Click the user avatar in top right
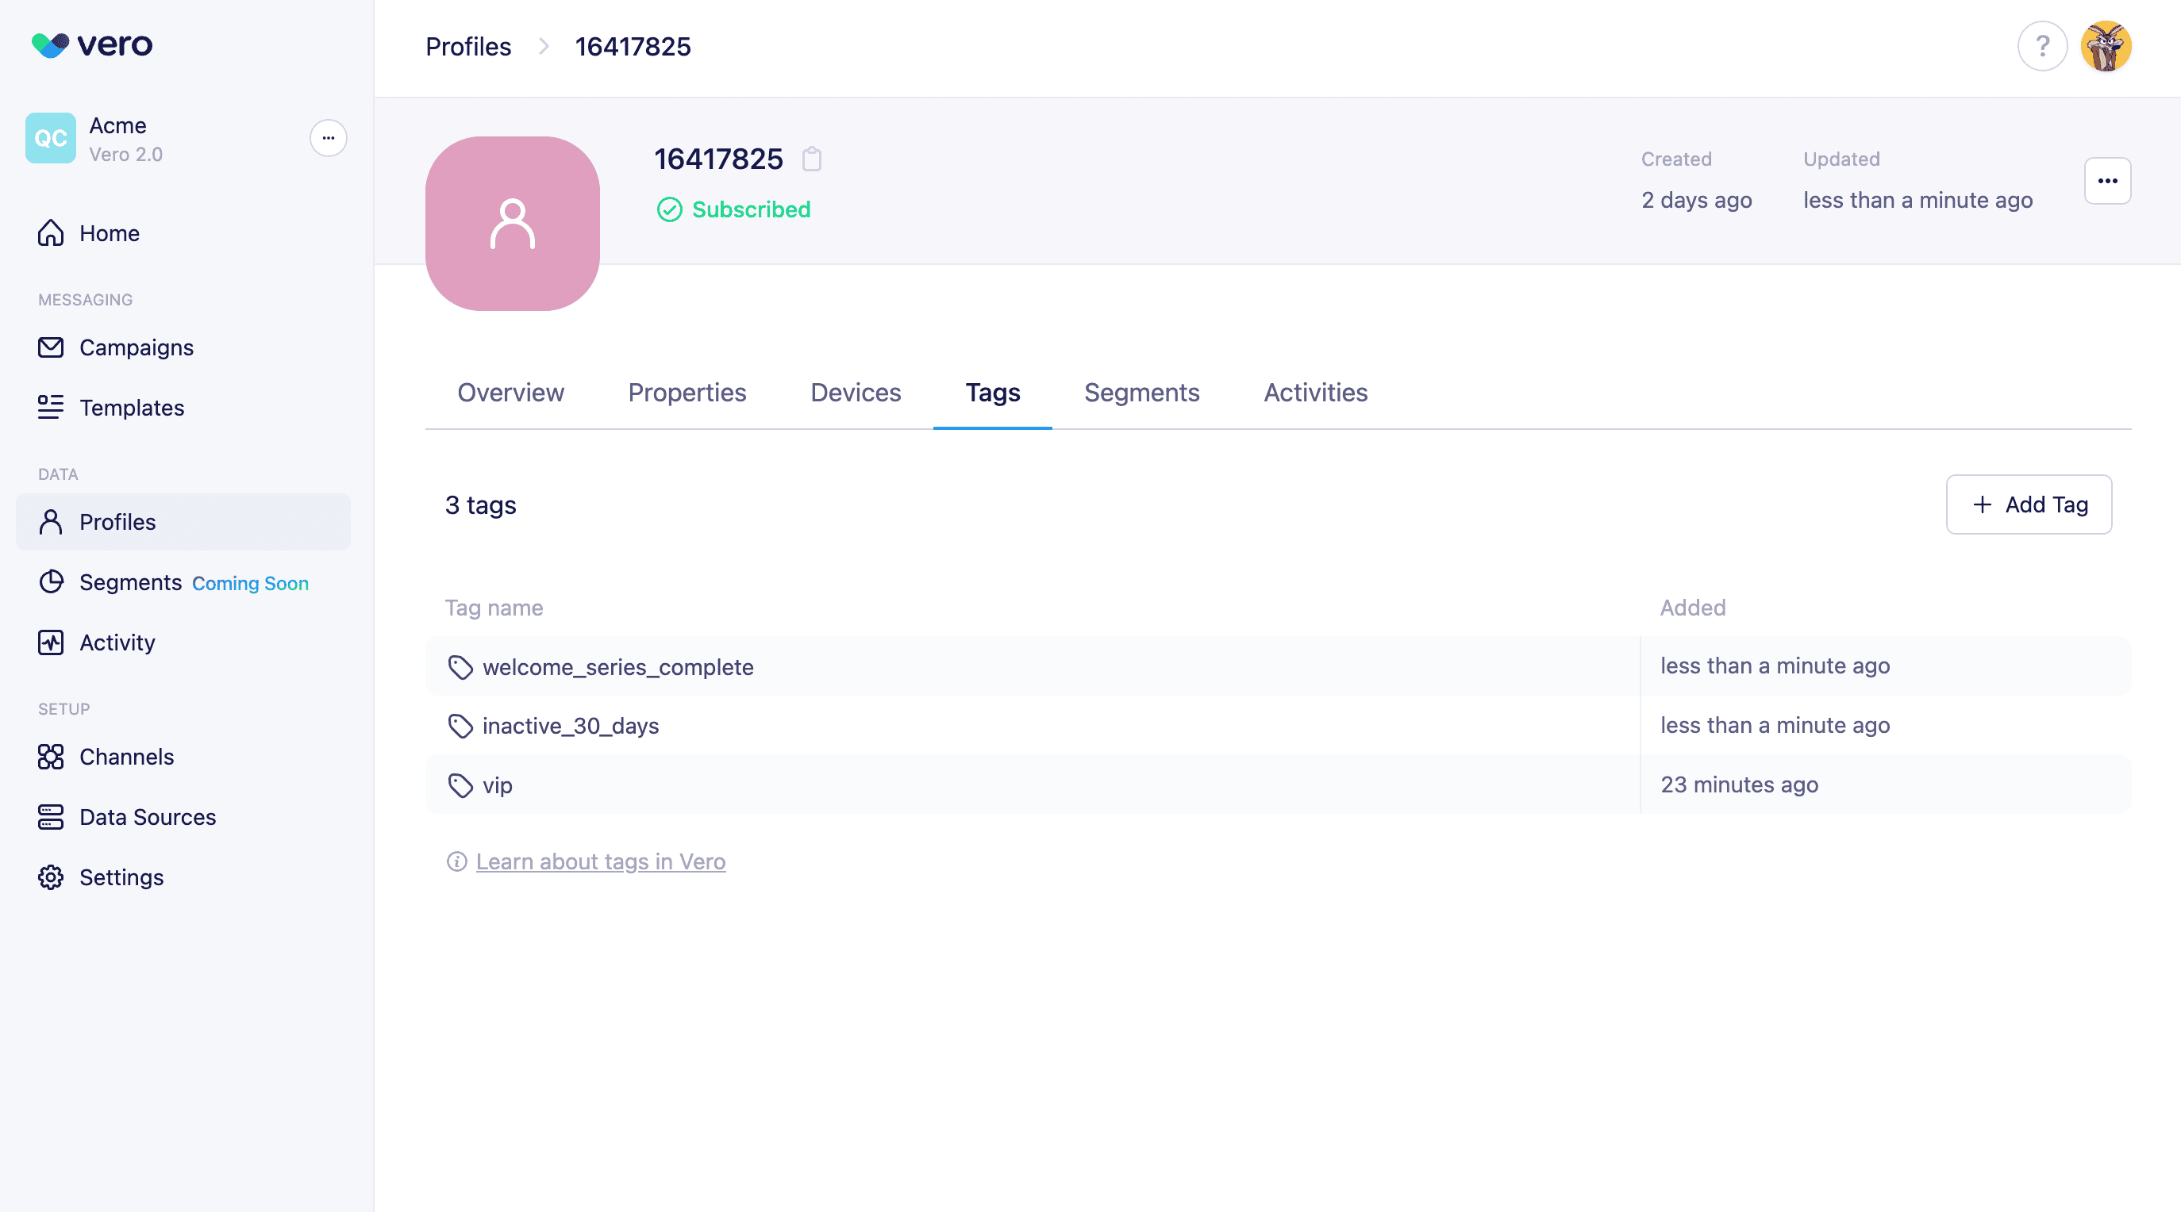This screenshot has height=1212, width=2181. click(2105, 46)
